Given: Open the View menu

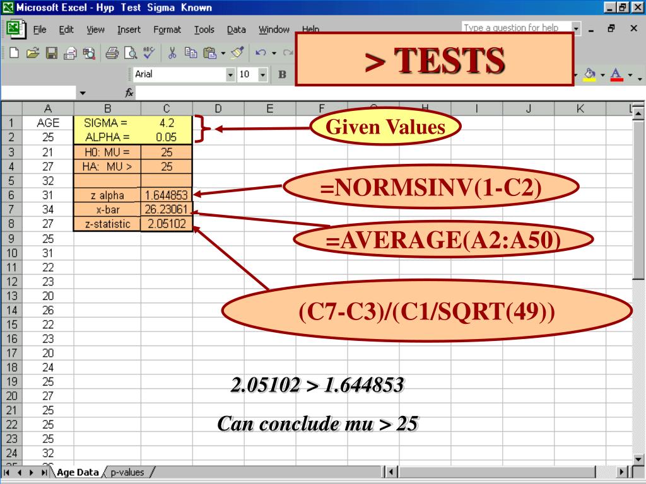Looking at the screenshot, I should pyautogui.click(x=95, y=29).
